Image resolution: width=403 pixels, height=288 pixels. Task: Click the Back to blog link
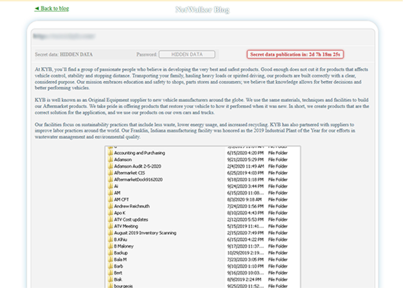[52, 9]
